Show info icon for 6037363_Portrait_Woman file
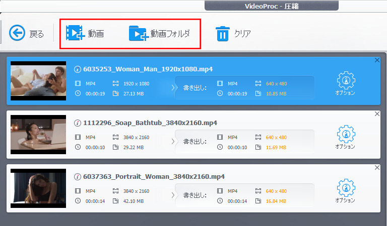 pyautogui.click(x=78, y=177)
